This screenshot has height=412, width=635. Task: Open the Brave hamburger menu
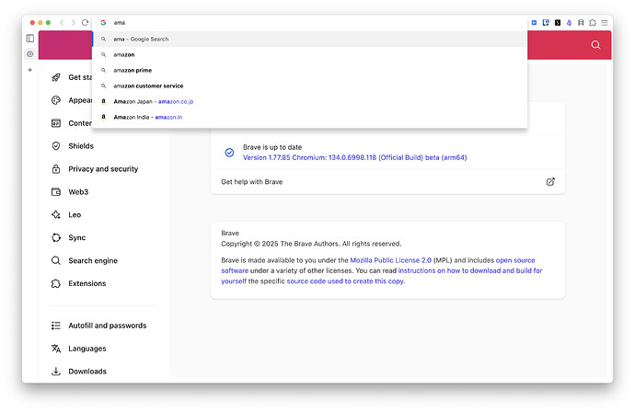click(605, 22)
